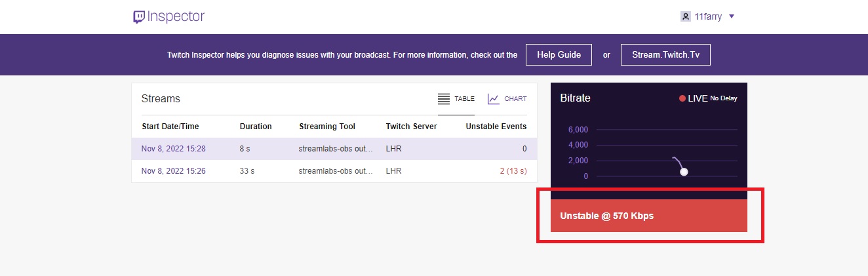
Task: Click the Duration column header
Action: [256, 127]
